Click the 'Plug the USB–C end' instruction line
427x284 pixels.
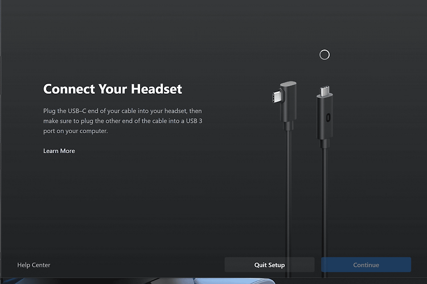pos(122,111)
